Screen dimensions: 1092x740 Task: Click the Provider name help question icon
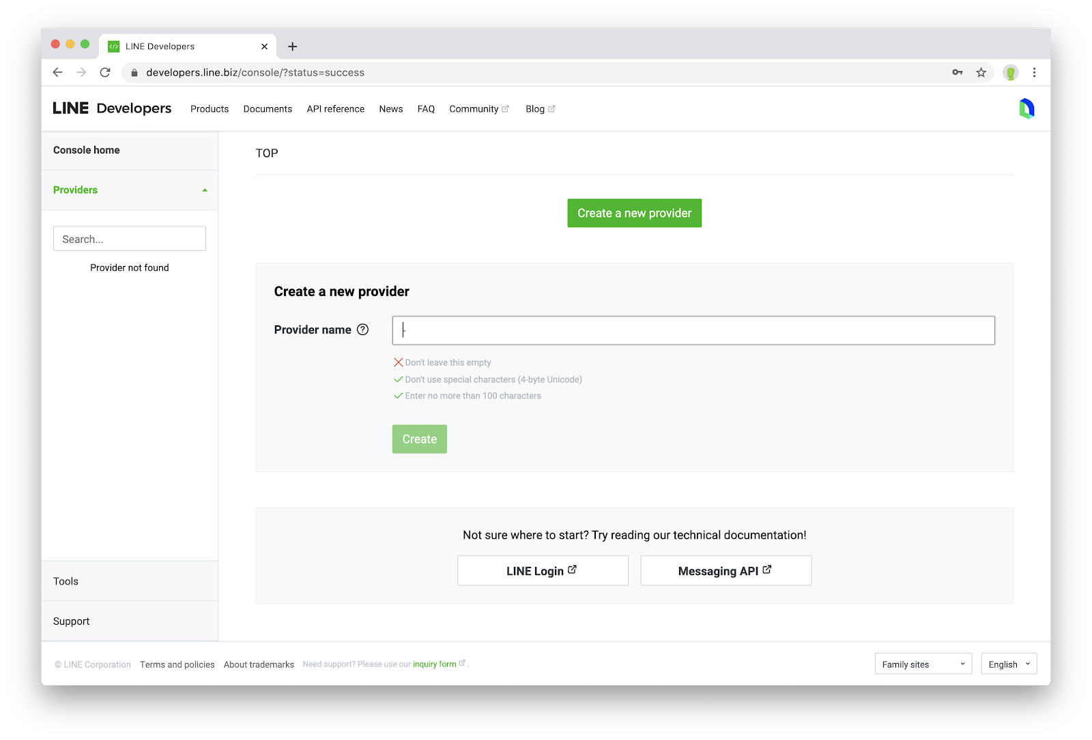coord(362,329)
